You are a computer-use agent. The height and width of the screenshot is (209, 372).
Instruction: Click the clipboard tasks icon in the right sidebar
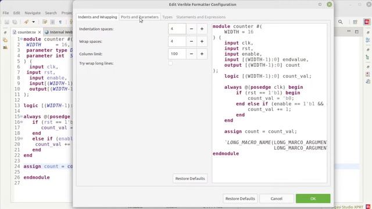(x=368, y=81)
